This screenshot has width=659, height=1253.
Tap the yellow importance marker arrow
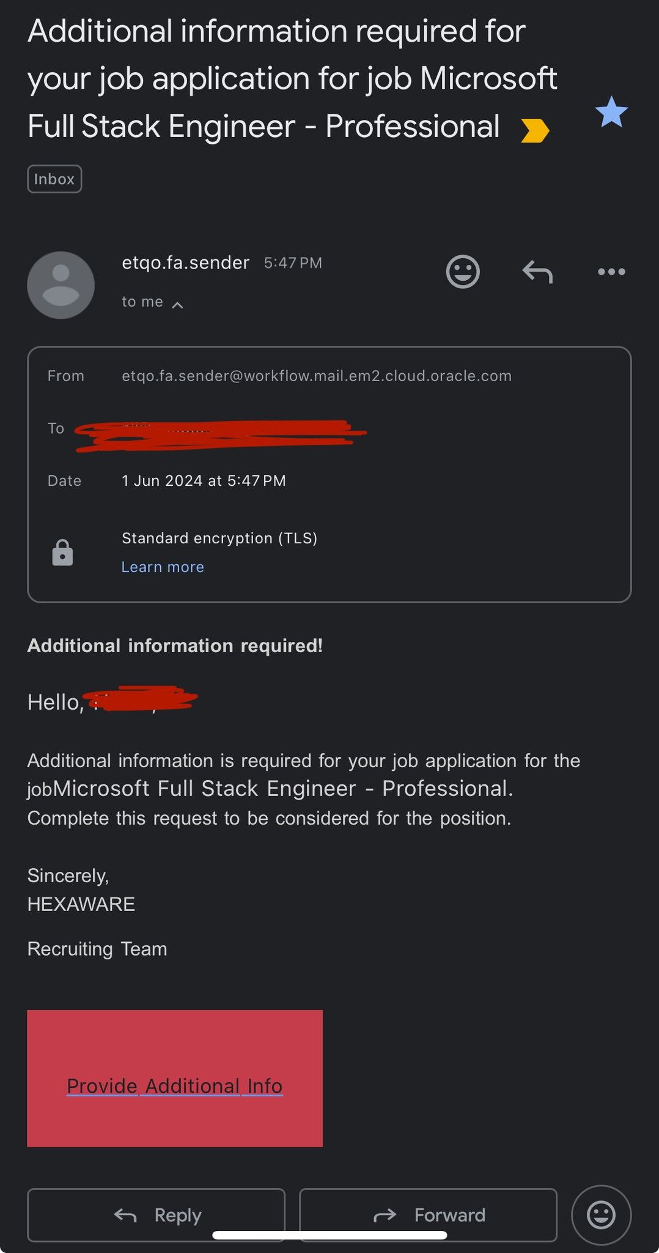pyautogui.click(x=535, y=130)
